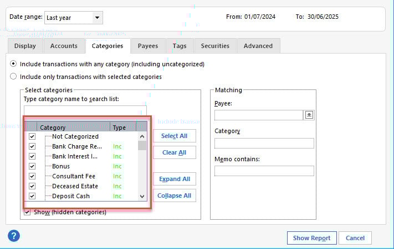394x249 pixels.
Task: Toggle the Bank Interest I... checkbox
Action: 32,156
